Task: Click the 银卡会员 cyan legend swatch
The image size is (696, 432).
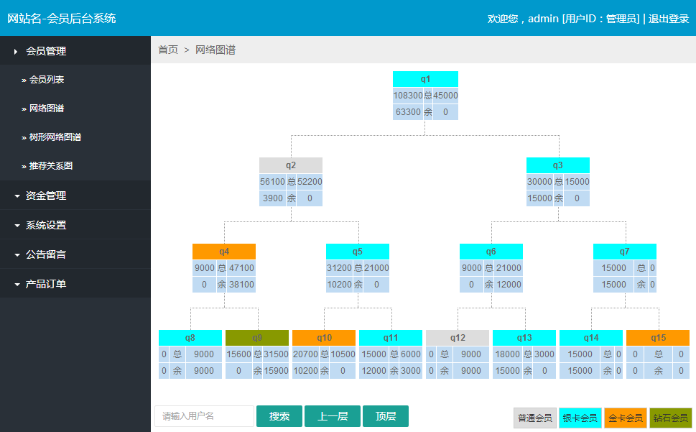Action: [580, 418]
